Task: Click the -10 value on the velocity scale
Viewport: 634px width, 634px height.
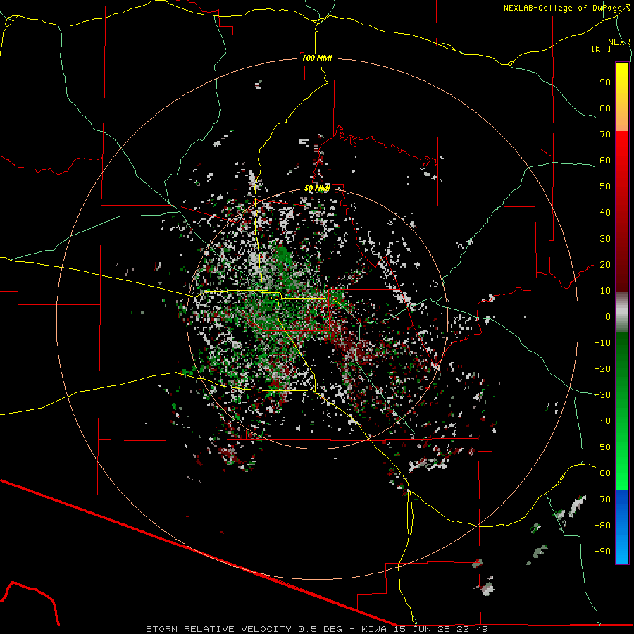Action: (x=602, y=343)
